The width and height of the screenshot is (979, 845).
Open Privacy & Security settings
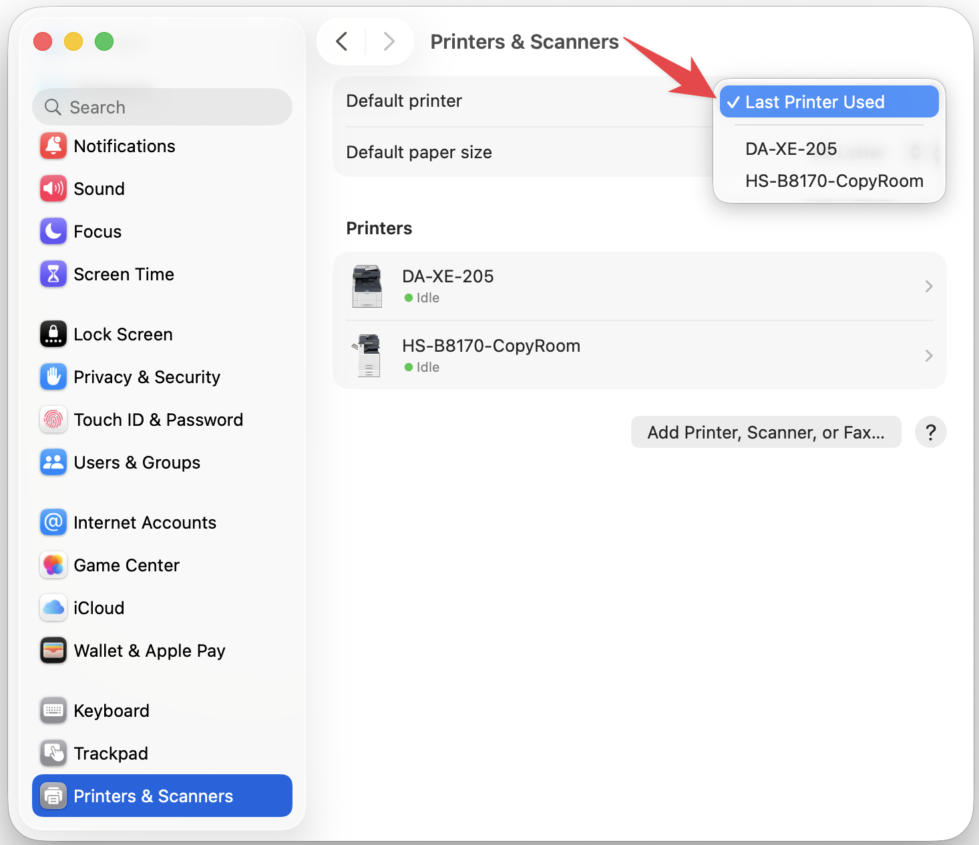[147, 377]
